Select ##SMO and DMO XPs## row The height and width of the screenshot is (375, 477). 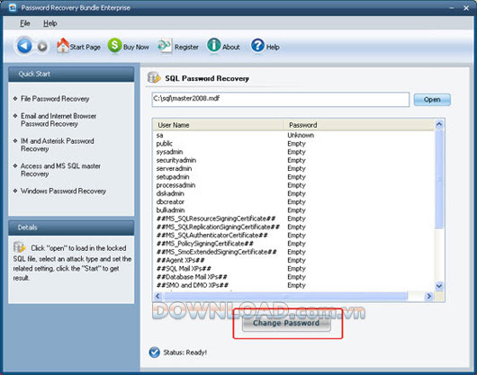point(293,285)
